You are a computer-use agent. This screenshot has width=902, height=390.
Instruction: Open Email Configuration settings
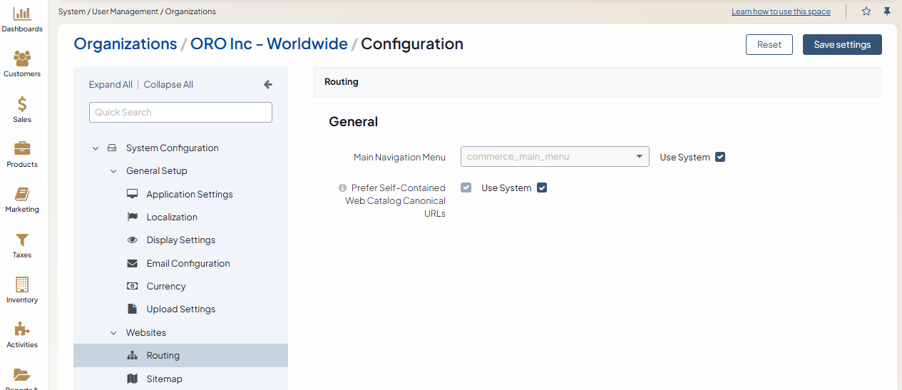point(188,263)
